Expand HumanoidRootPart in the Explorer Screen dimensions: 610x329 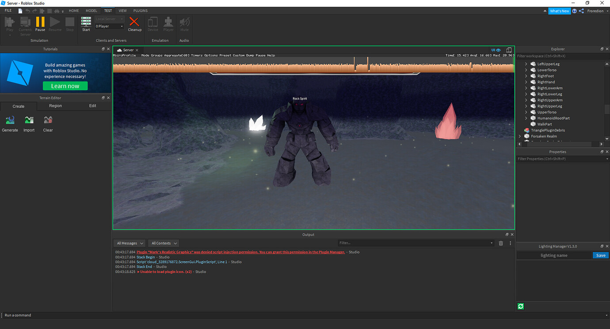[526, 118]
